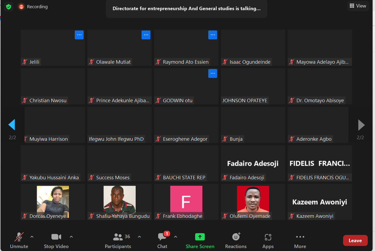Open the View layout menu

(358, 6)
